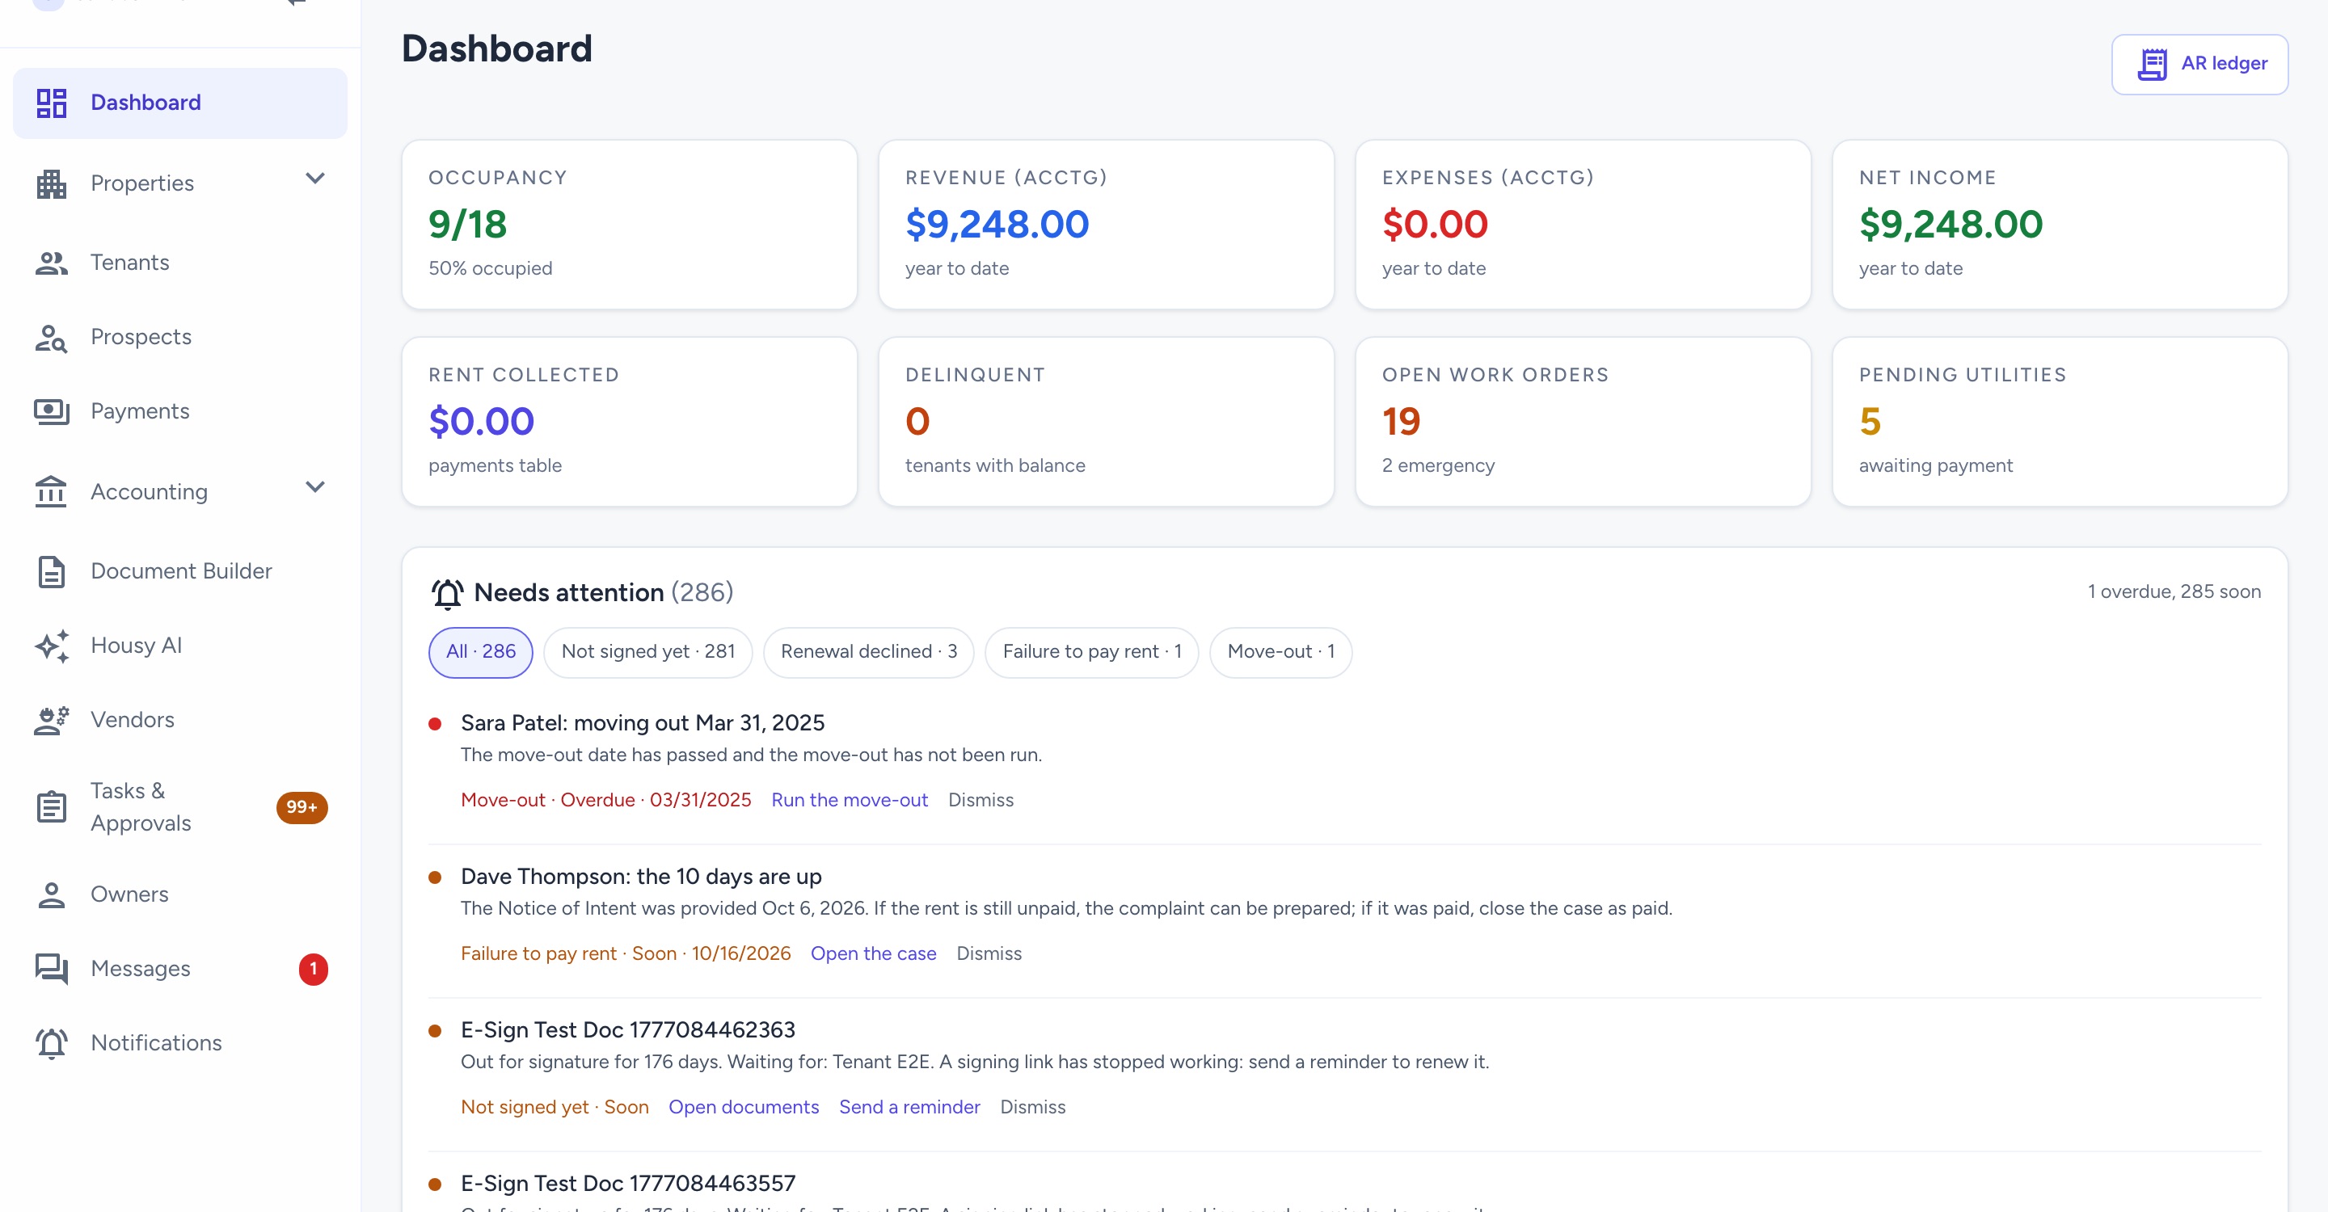Click the Prospects person-search icon
2328x1212 pixels.
pyautogui.click(x=52, y=338)
